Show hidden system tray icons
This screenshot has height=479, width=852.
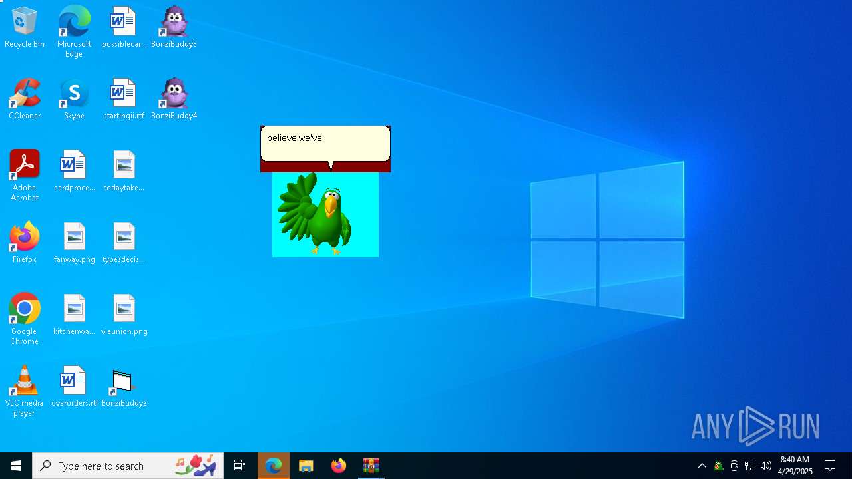point(702,466)
